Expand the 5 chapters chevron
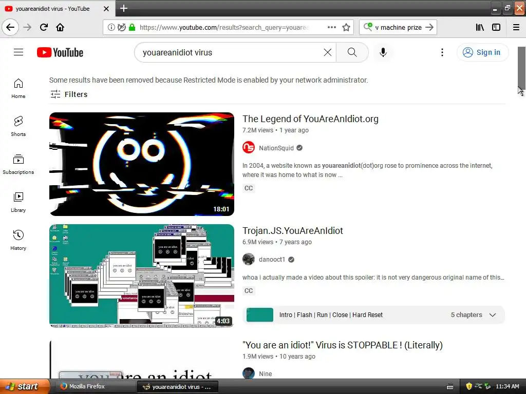Screen dimensions: 526x394 click(x=493, y=315)
